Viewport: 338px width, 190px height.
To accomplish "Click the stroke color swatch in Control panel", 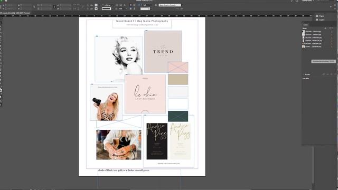I will 96,9.
